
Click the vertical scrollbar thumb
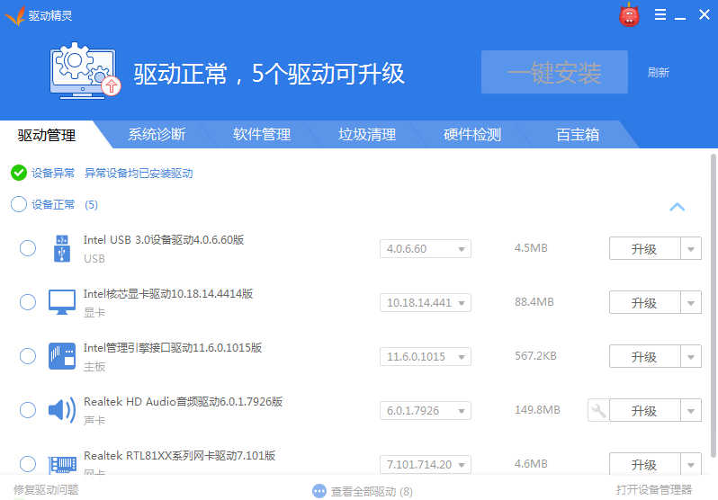pos(713,306)
